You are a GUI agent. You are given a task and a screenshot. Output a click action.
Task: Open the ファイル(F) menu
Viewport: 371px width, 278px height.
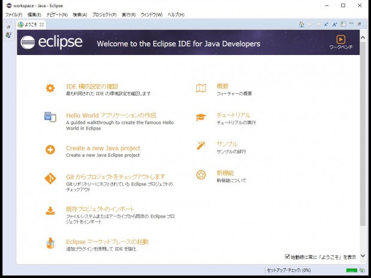coord(14,15)
